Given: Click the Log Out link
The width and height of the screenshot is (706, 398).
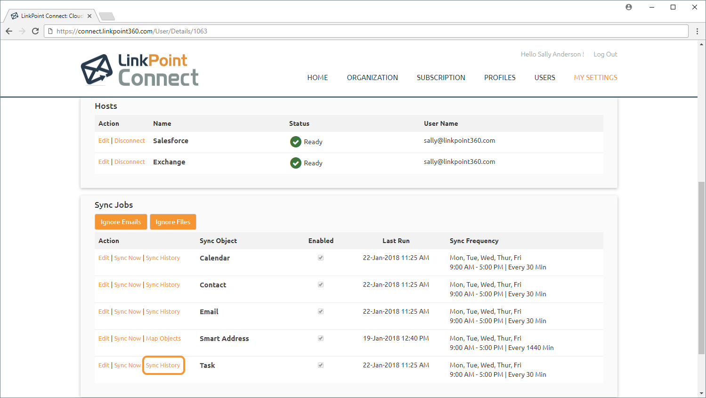Looking at the screenshot, I should tap(605, 54).
